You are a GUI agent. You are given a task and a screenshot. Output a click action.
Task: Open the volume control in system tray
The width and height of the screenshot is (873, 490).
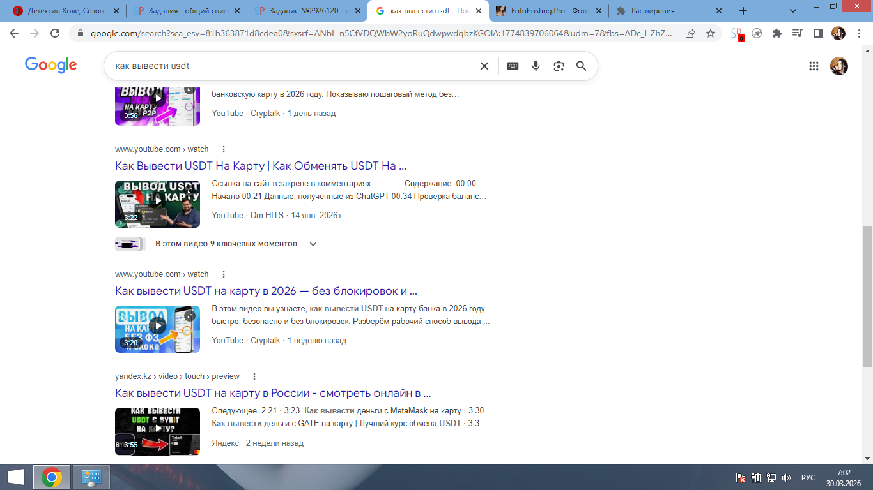click(x=786, y=477)
